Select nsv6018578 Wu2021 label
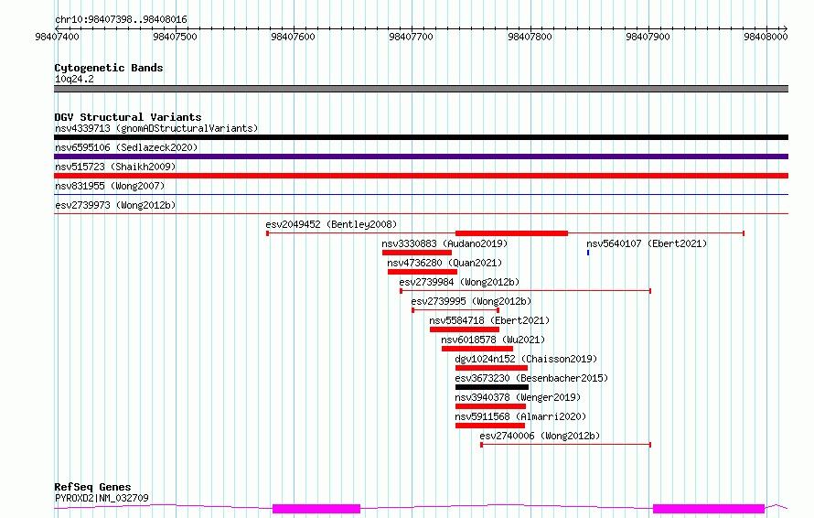 [x=493, y=340]
